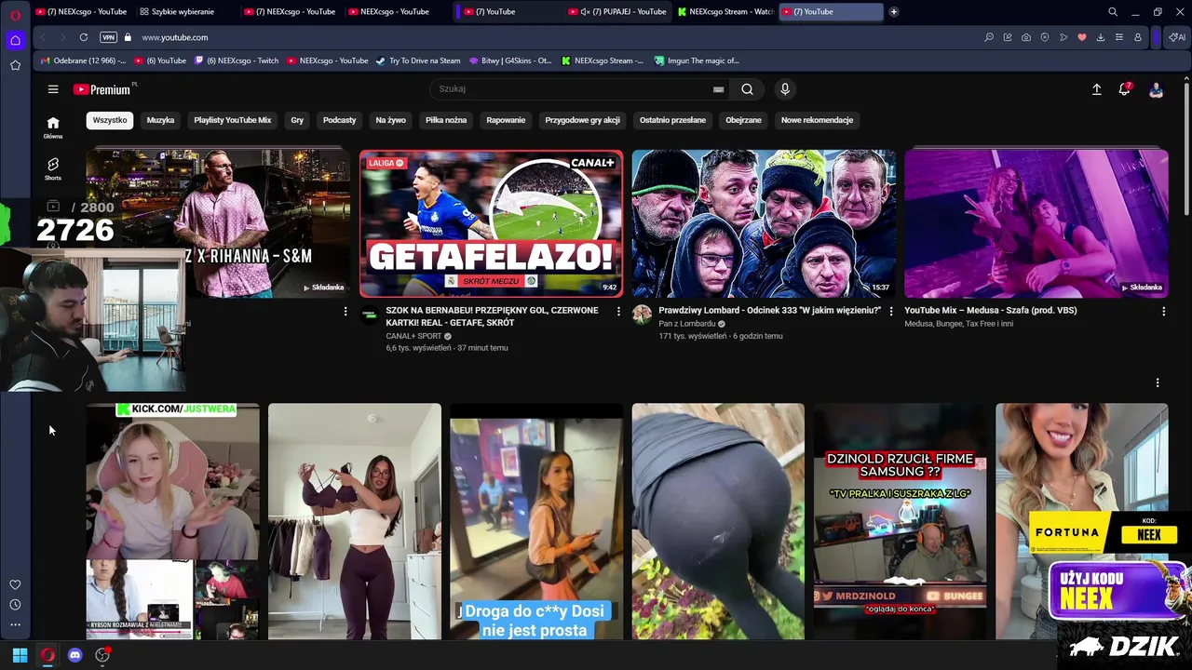Open options menu for SZOK NA BERNABEU video
Image resolution: width=1192 pixels, height=670 pixels.
618,311
